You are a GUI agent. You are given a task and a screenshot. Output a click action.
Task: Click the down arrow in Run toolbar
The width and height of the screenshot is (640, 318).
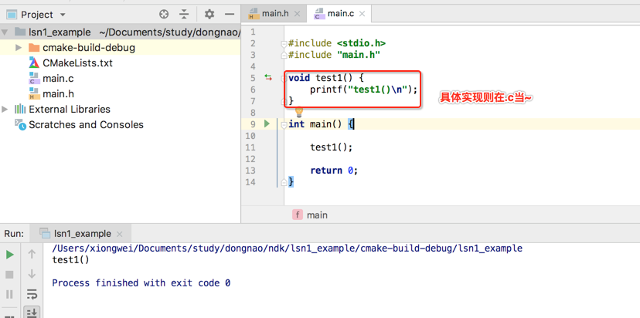[32, 274]
